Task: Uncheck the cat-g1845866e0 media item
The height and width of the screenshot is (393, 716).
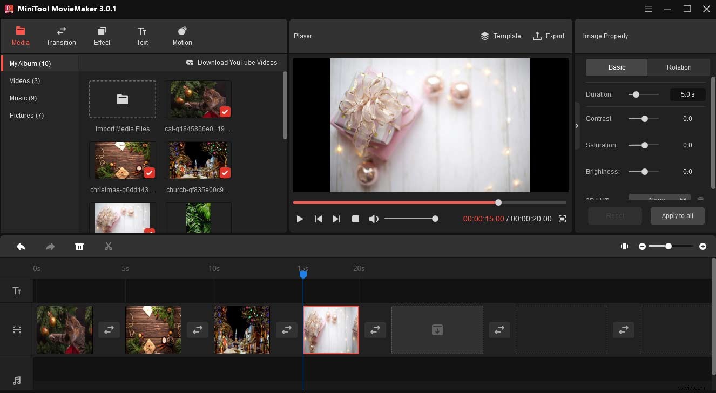Action: pos(225,112)
